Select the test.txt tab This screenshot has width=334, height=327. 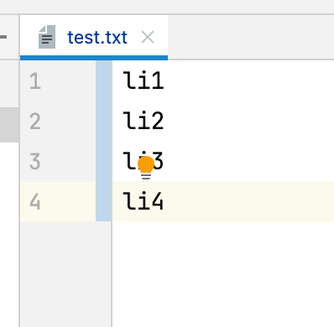point(94,37)
